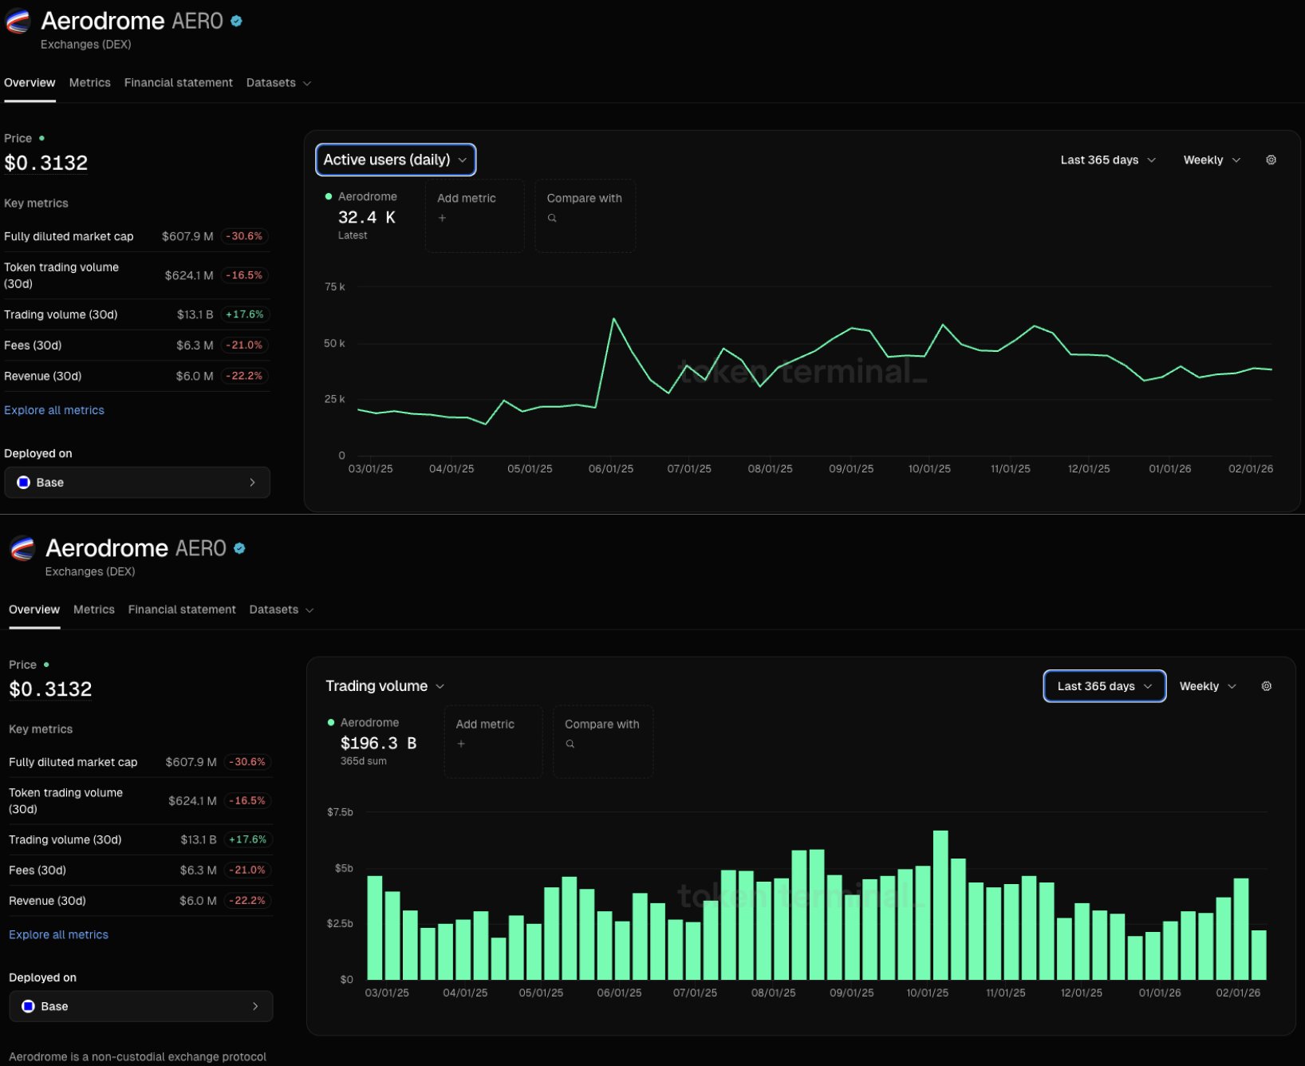Toggle Aerodrome series legend dot in Trading volume chart
Screen dimensions: 1305x1066
331,722
